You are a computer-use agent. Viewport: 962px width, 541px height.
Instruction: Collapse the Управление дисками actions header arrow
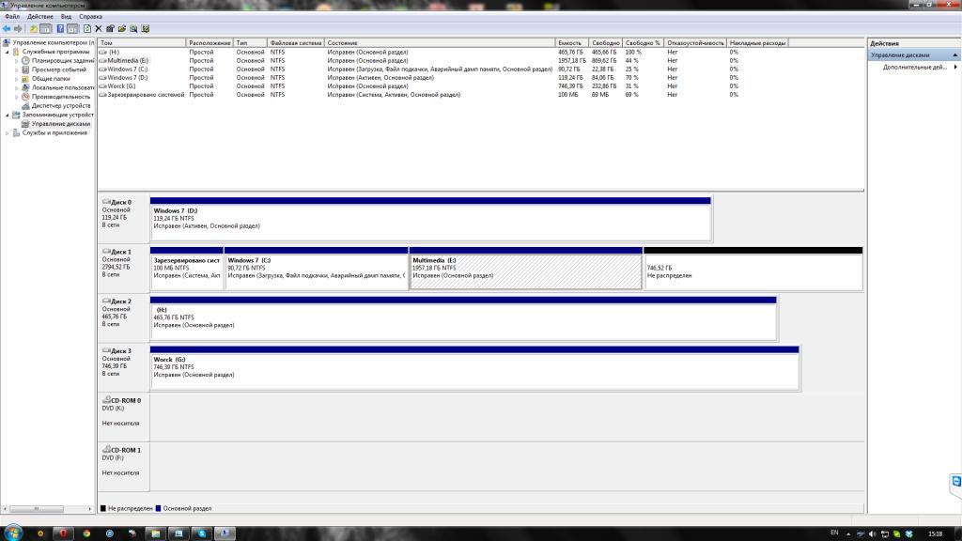954,55
